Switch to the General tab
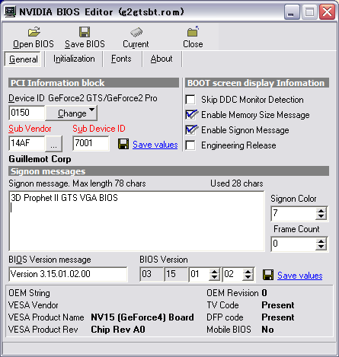This screenshot has width=339, height=357. [x=23, y=59]
